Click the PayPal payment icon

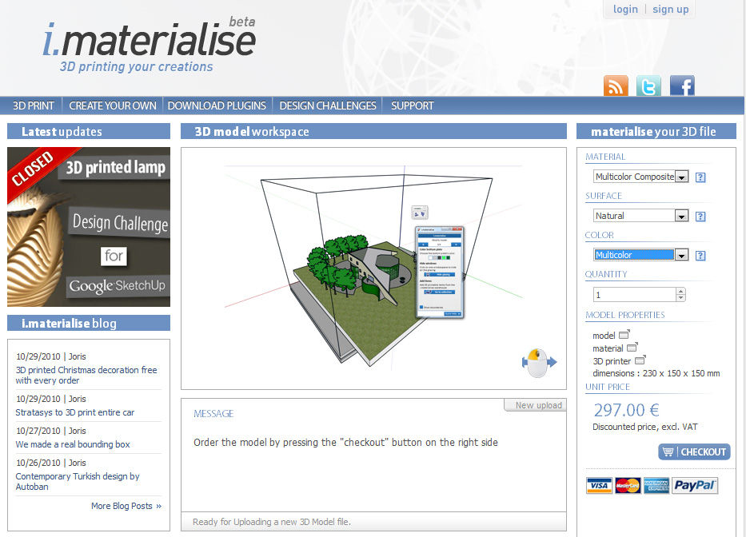[695, 486]
